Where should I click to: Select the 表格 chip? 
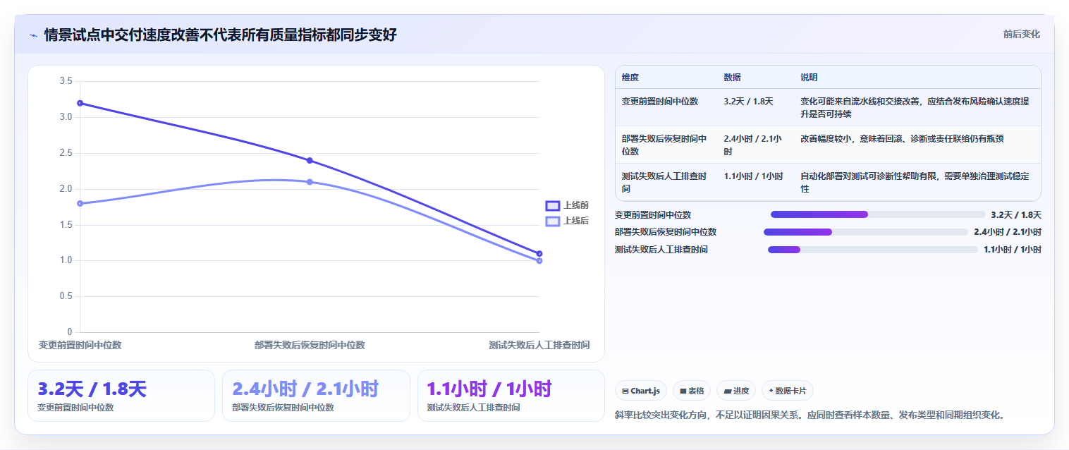click(692, 391)
